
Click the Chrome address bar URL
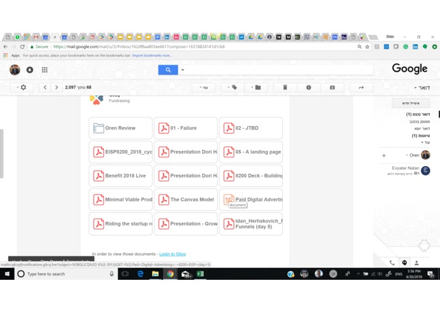[139, 47]
